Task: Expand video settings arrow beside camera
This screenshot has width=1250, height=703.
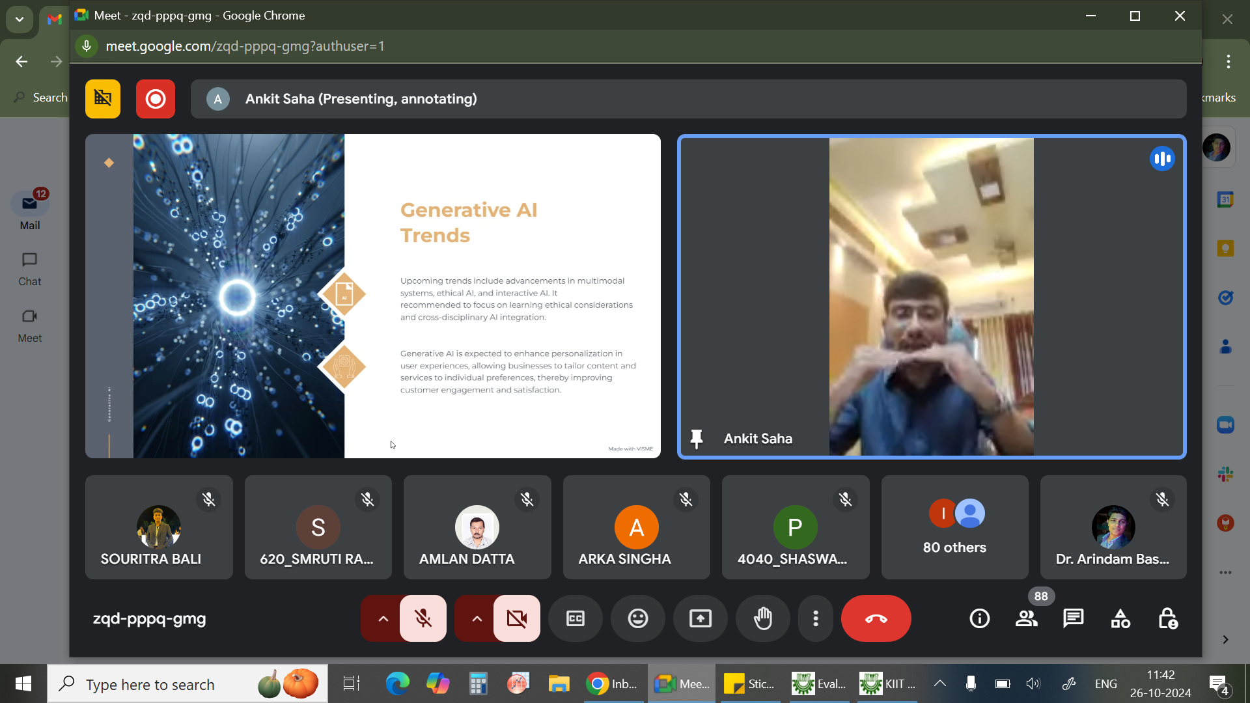Action: 477,618
